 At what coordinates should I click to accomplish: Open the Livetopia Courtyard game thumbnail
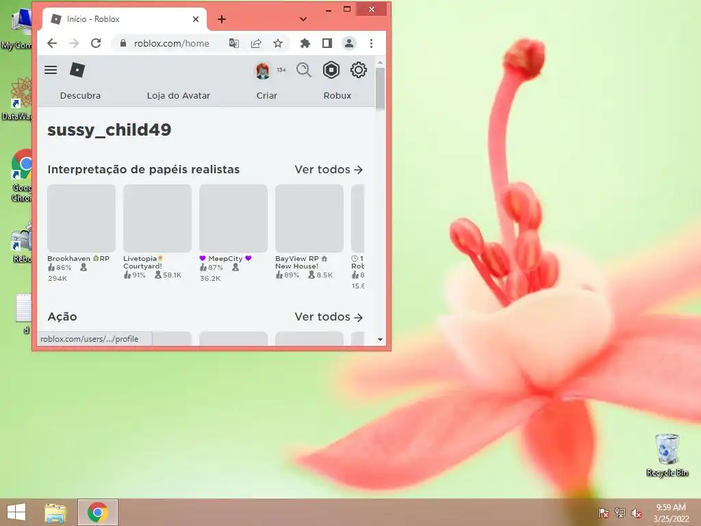click(157, 218)
